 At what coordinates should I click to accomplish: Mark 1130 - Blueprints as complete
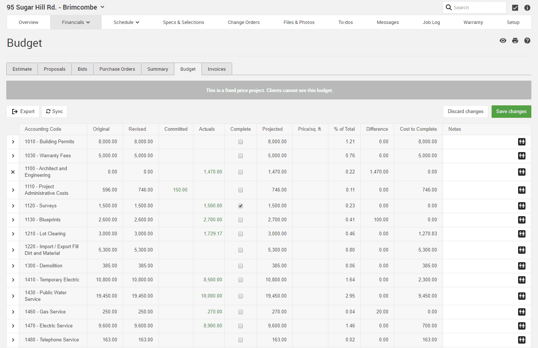coord(241,220)
